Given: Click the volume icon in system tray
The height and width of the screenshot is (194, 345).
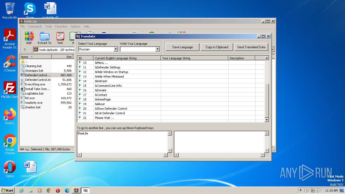Looking at the screenshot, I should click(306, 190).
